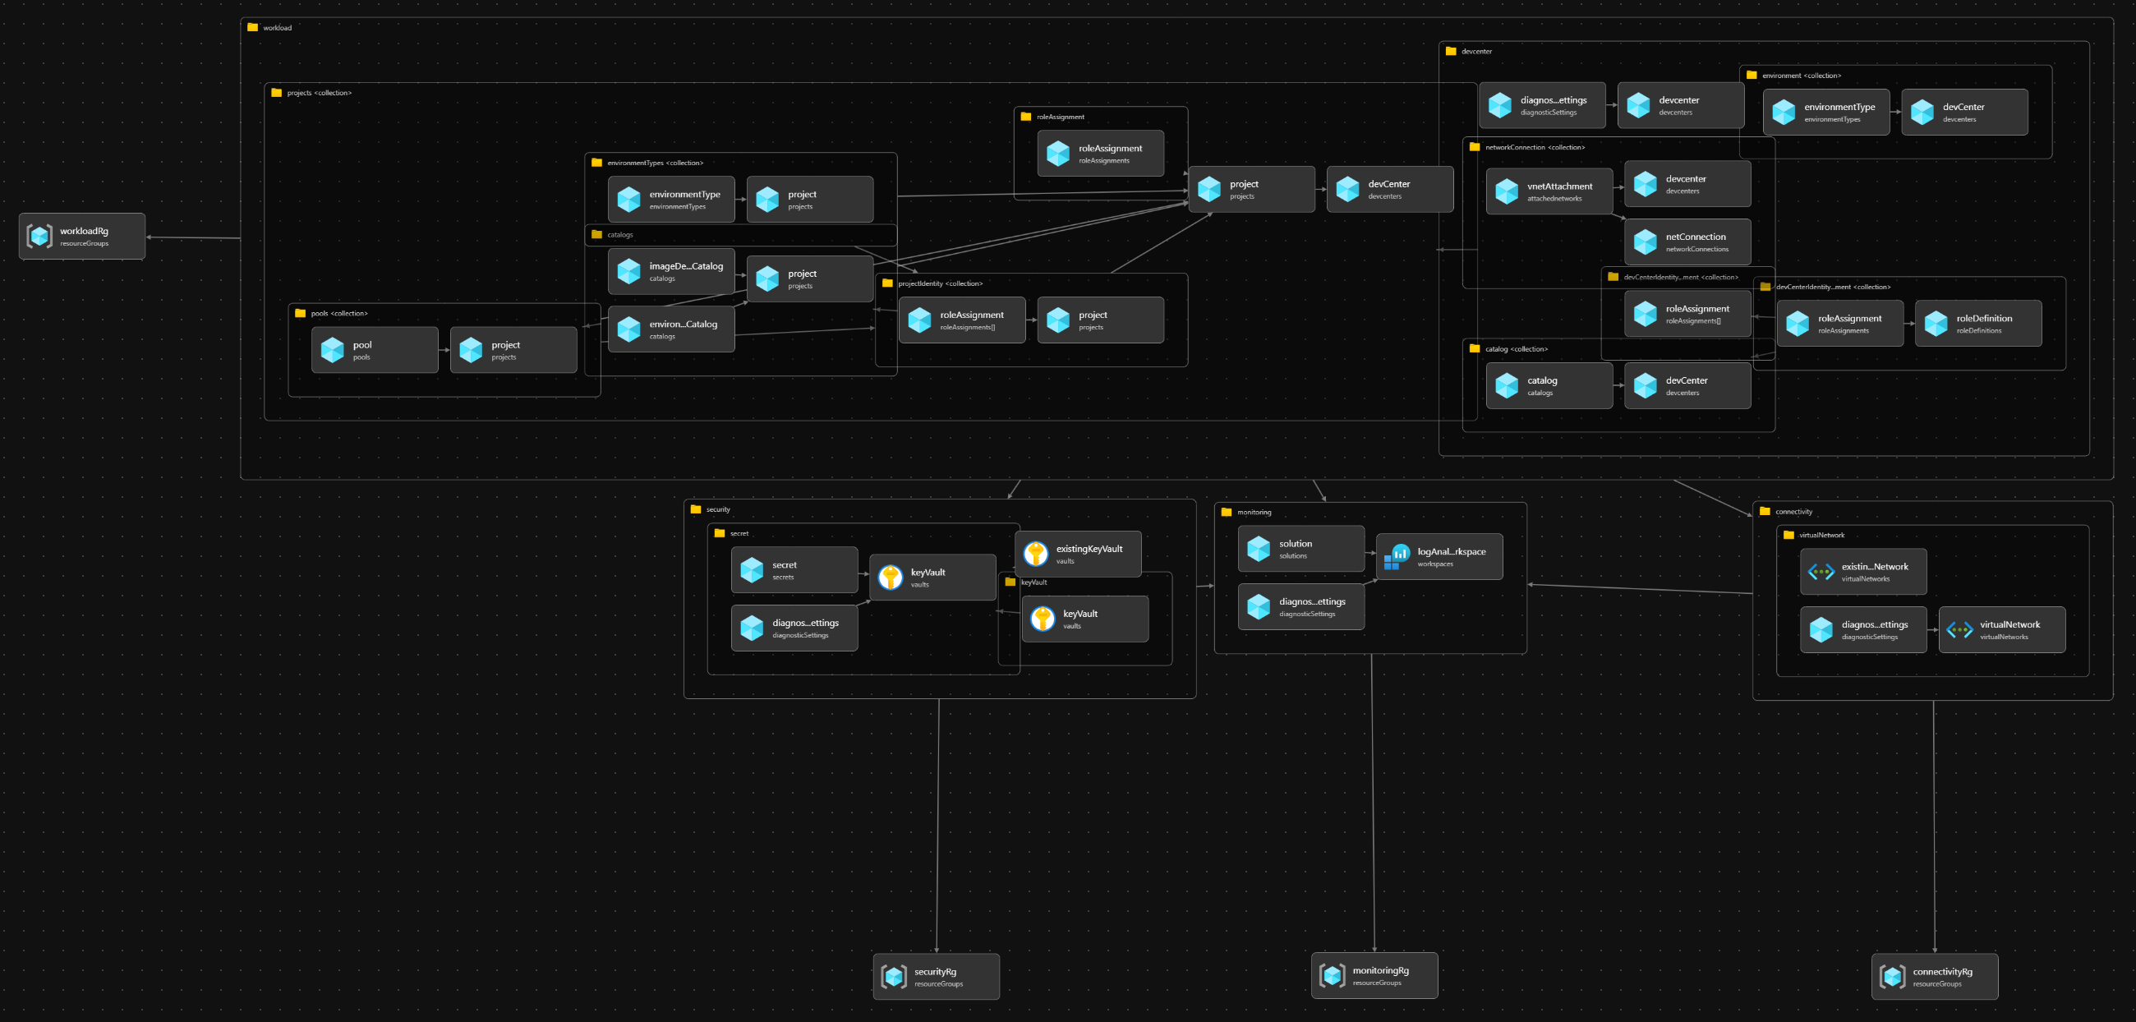Click the devcenter module folder icon

(1451, 52)
